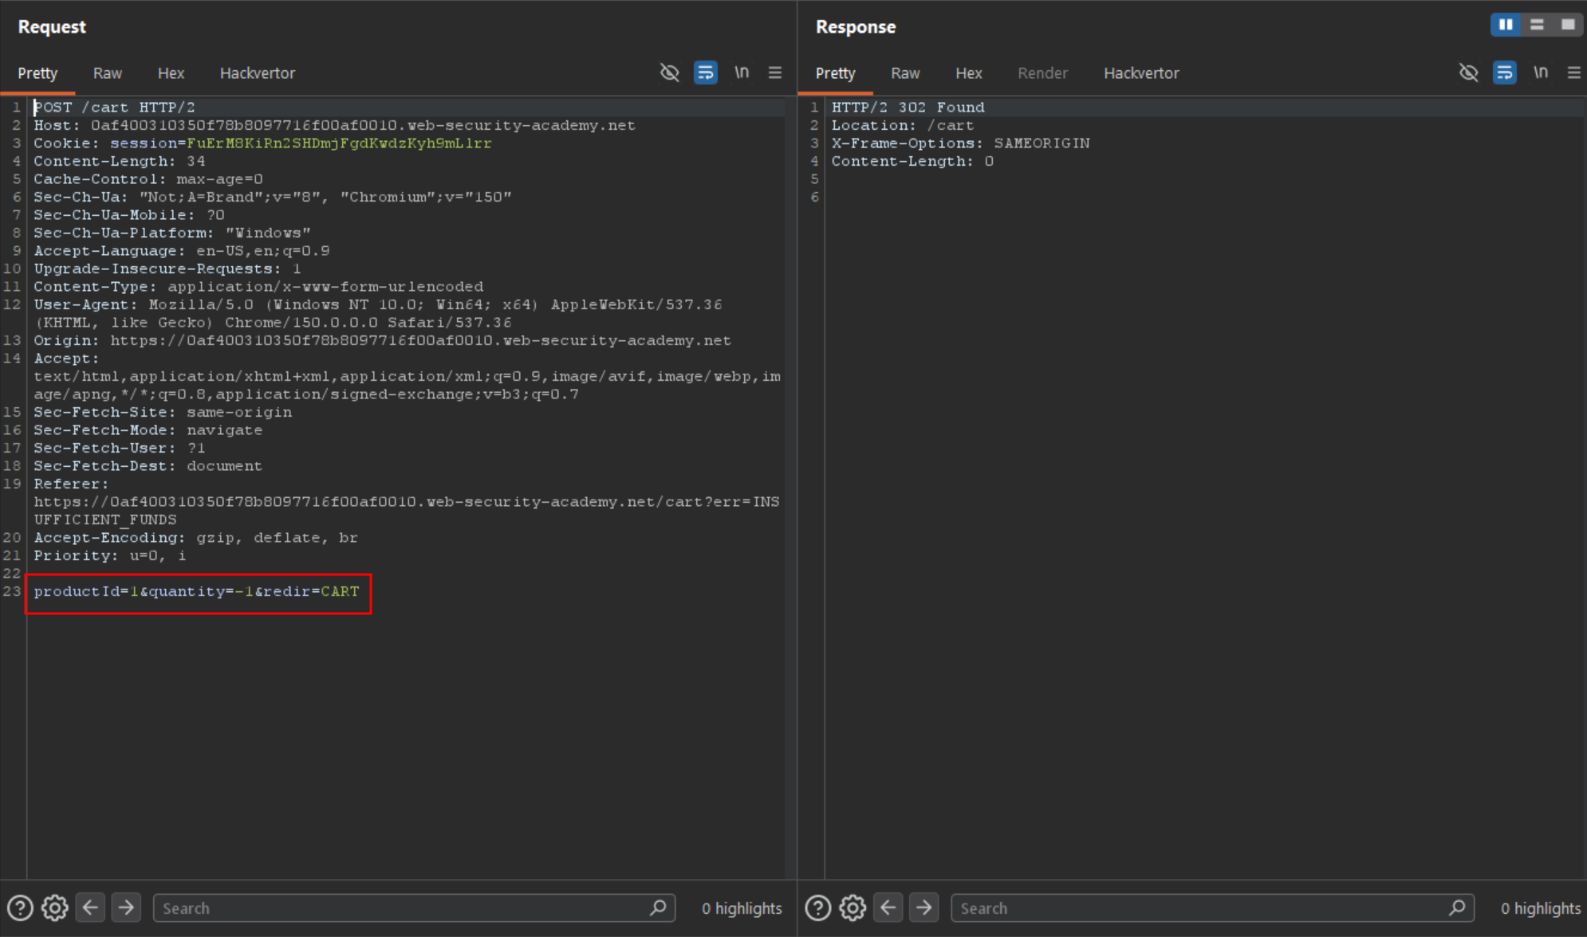Open Response Hackvertor tab
The image size is (1587, 937).
[1141, 73]
